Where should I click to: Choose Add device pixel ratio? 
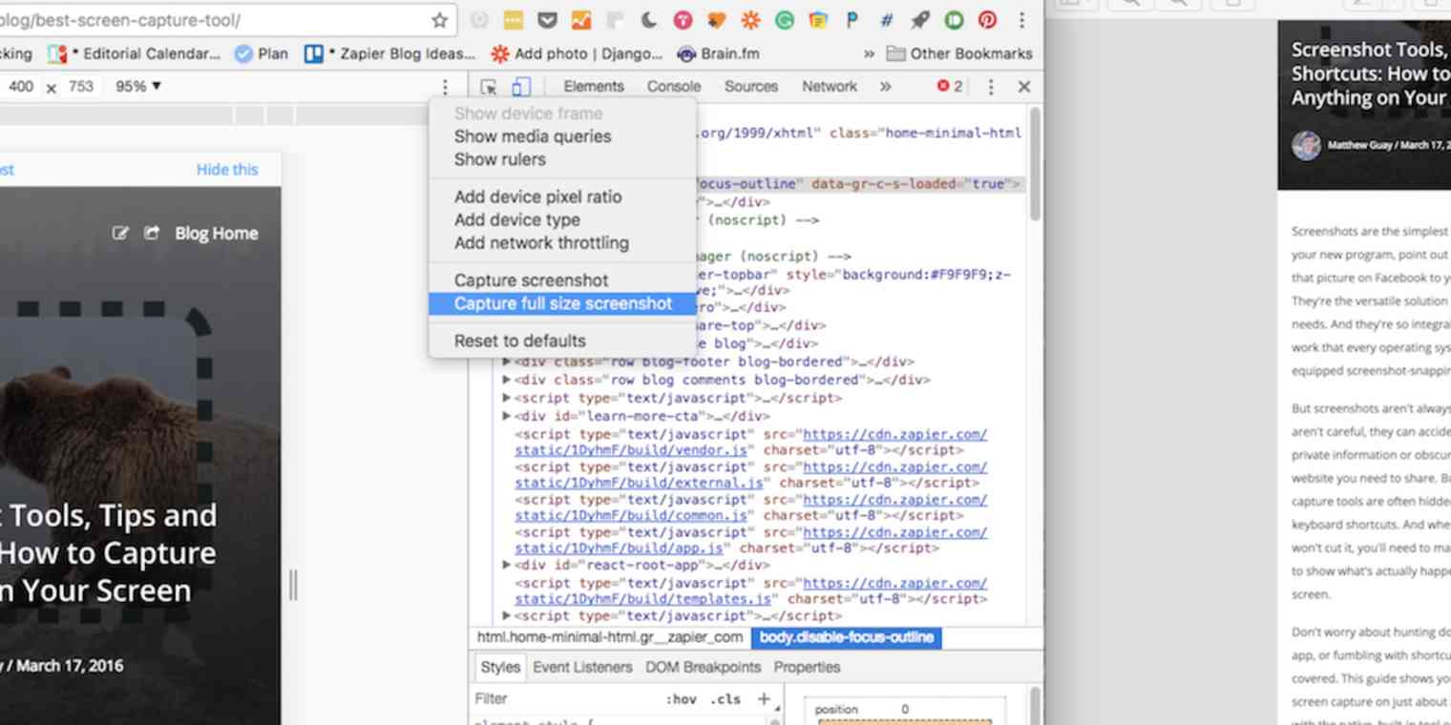(563, 197)
